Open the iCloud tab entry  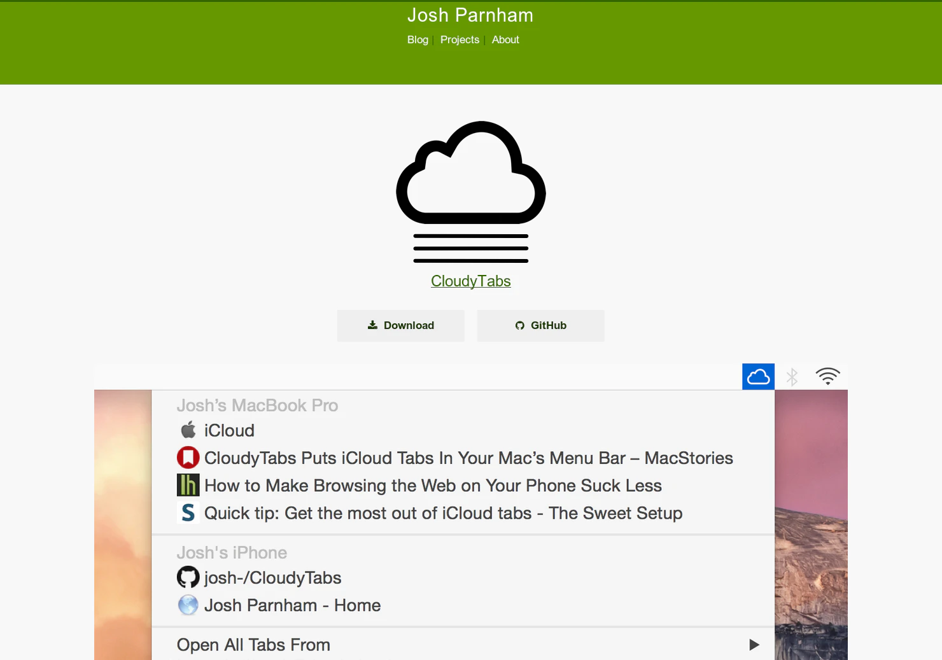click(229, 431)
